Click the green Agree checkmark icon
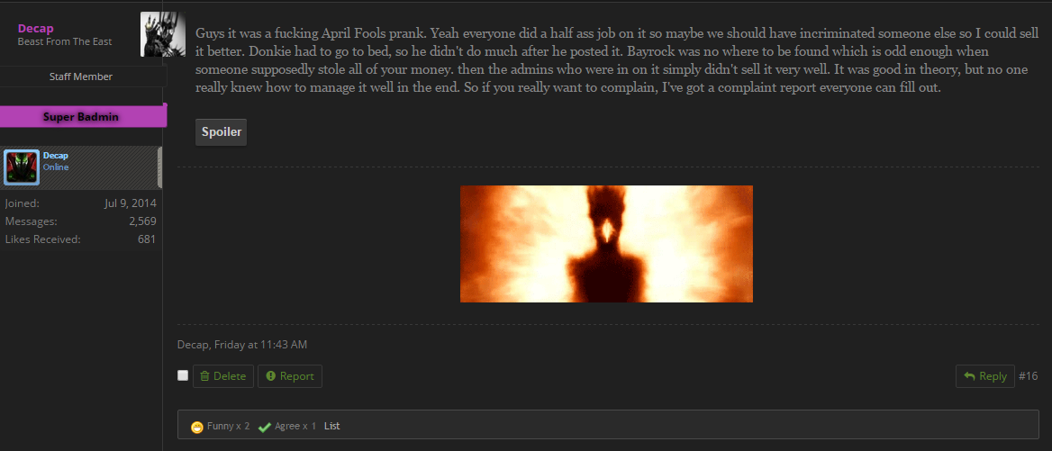This screenshot has width=1052, height=451. [x=264, y=427]
